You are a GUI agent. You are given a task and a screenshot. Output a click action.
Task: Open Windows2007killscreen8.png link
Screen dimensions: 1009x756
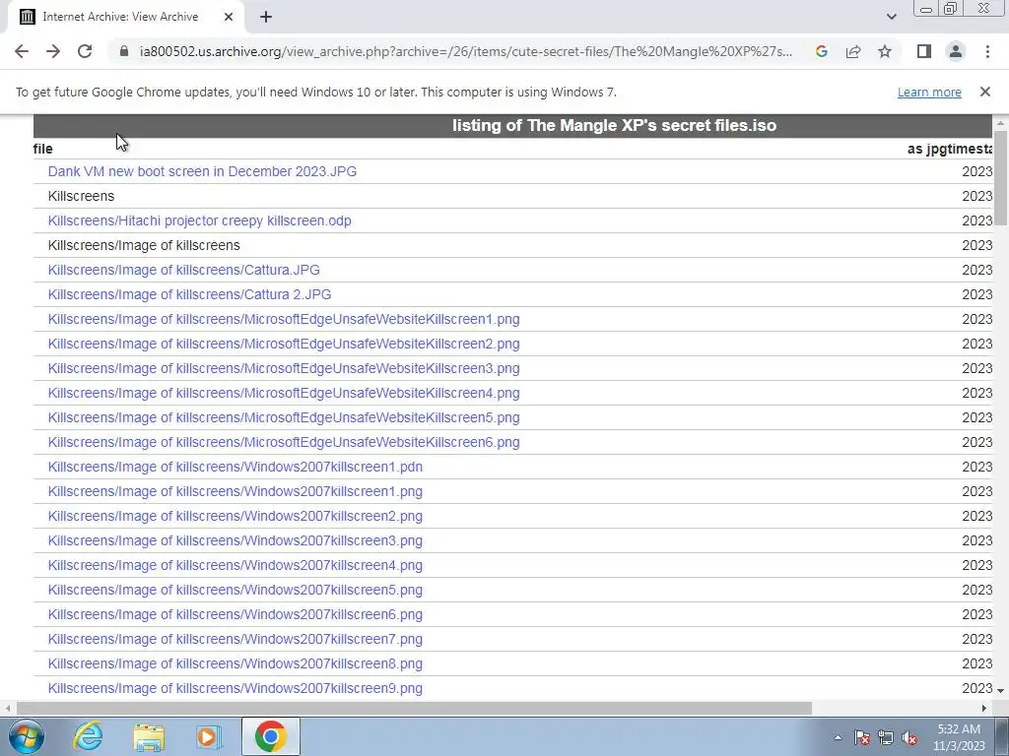(235, 664)
